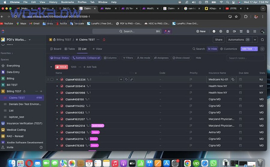Bookmark this page with star icon

[236, 16]
